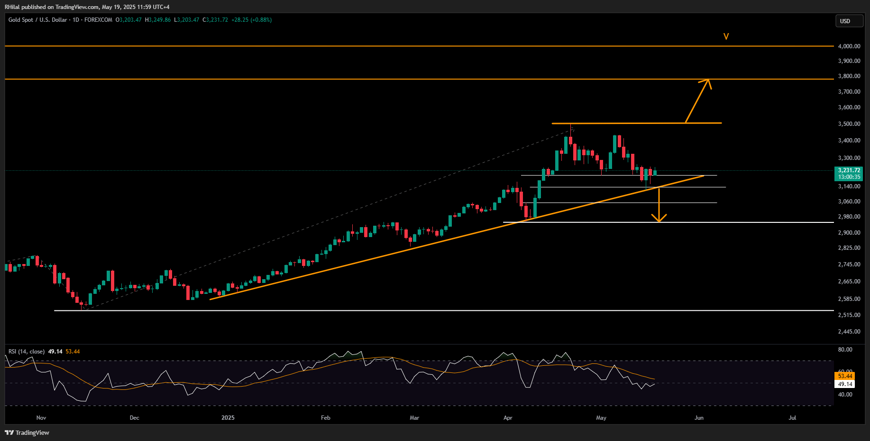Click the 3,800.00 price axis label

(x=849, y=76)
